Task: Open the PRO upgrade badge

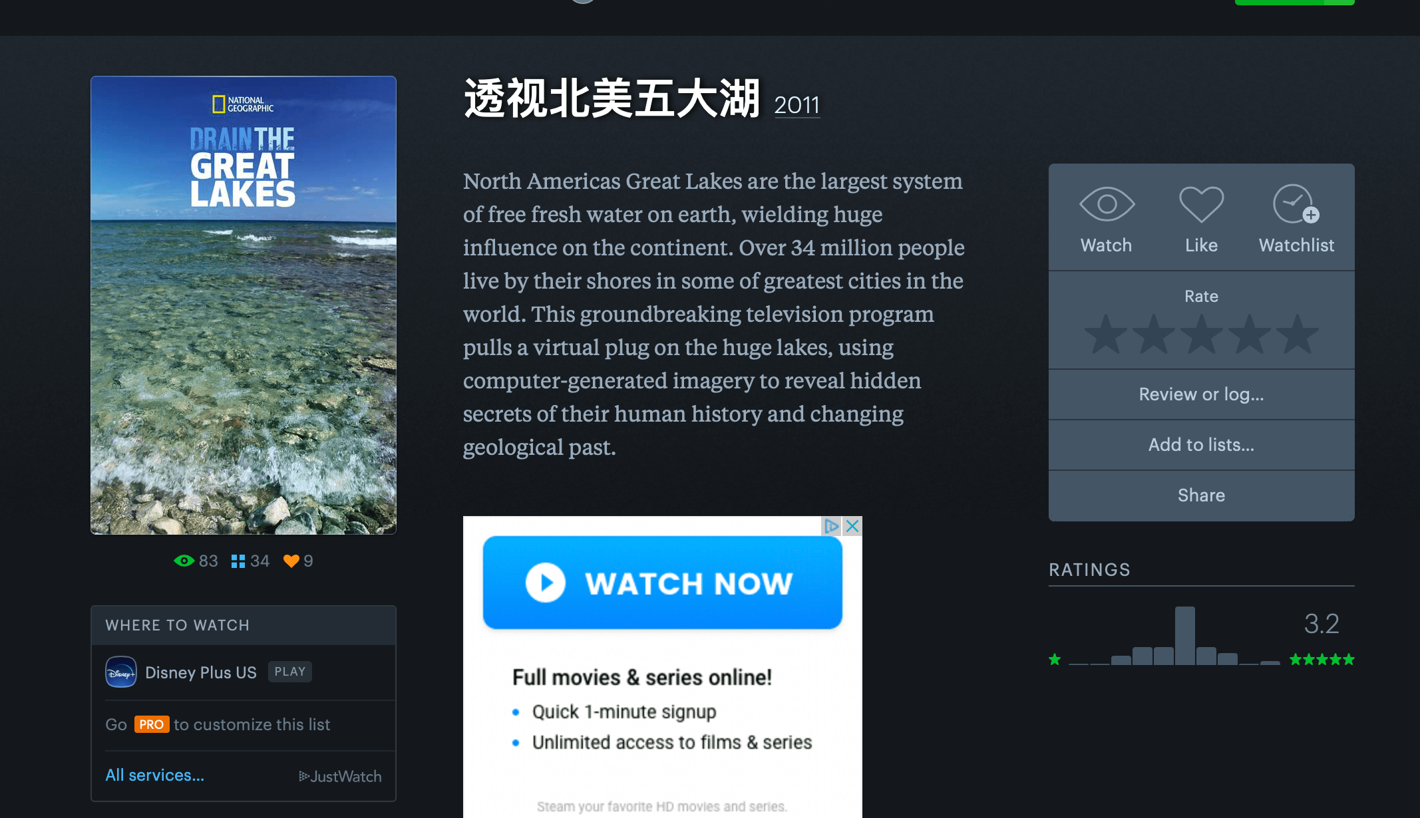Action: pos(152,724)
